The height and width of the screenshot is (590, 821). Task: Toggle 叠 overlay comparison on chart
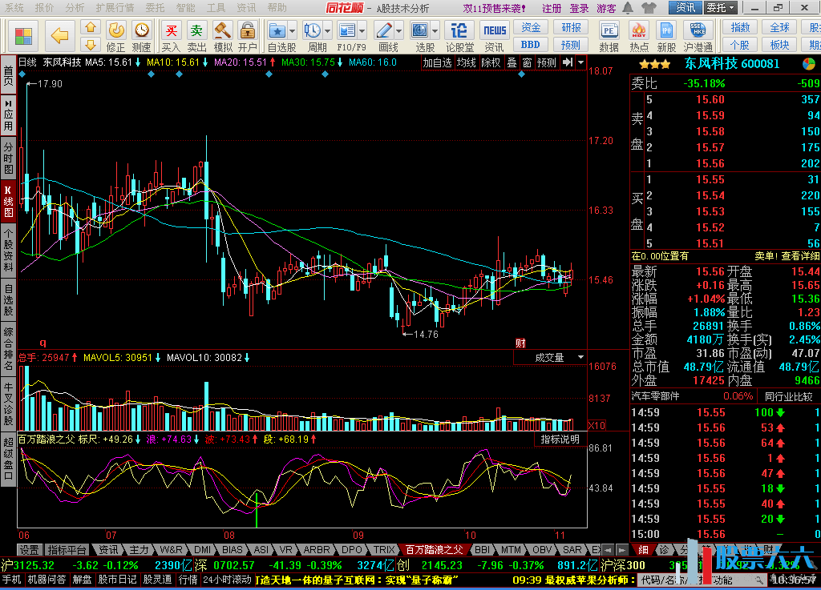pyautogui.click(x=512, y=62)
